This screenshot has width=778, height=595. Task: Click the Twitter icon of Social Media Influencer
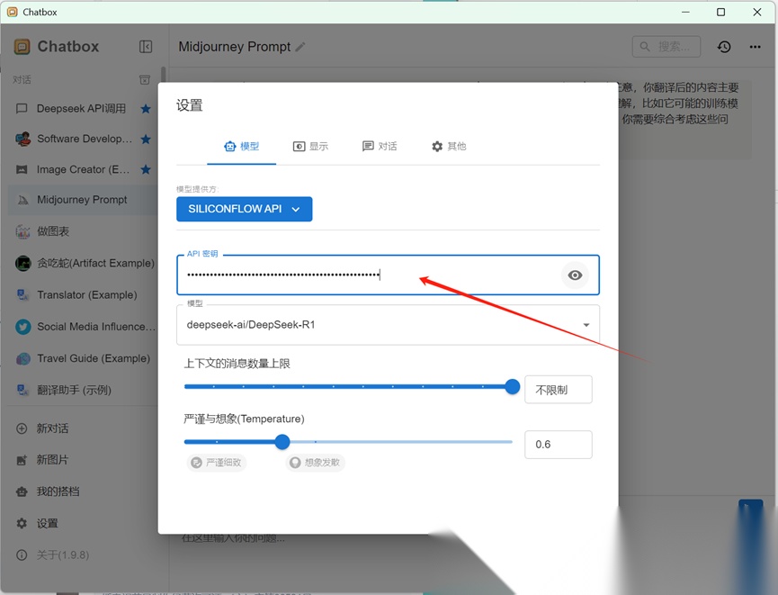(22, 327)
